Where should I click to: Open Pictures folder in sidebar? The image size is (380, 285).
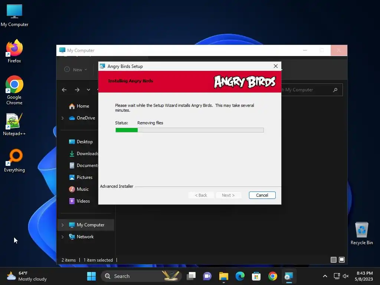click(x=81, y=177)
